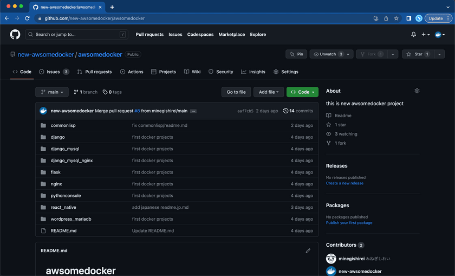Open Marketplace in top navigation

coord(232,34)
